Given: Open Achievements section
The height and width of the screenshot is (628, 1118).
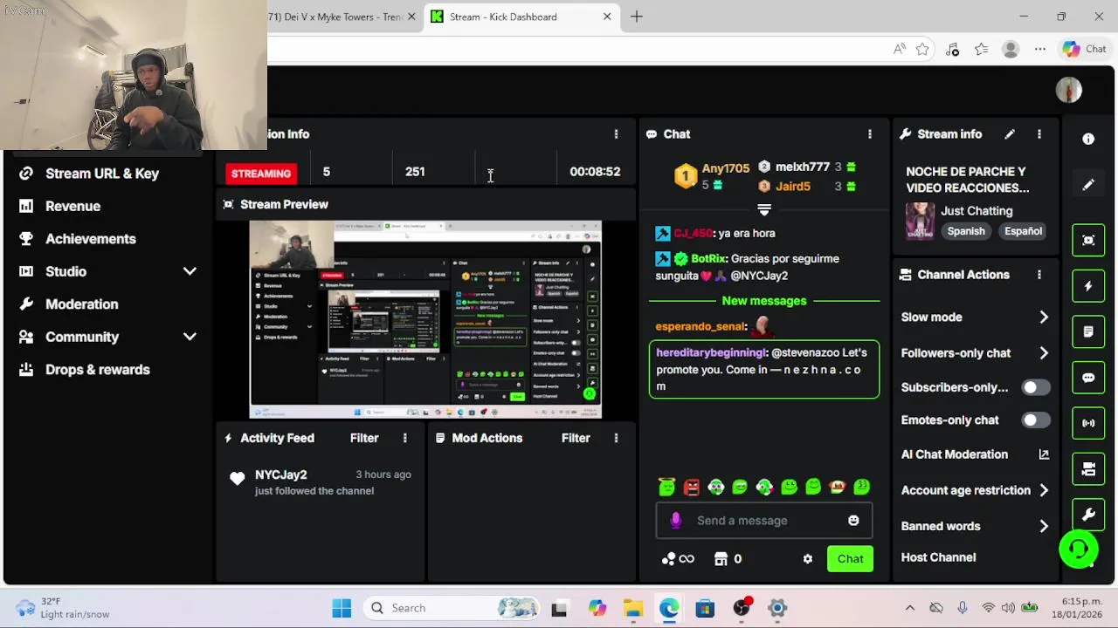Looking at the screenshot, I should click(90, 239).
